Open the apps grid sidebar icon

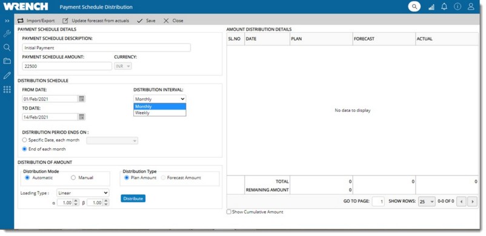tap(7, 90)
